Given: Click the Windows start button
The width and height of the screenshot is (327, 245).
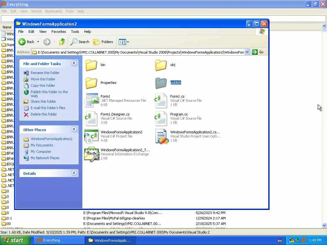Looking at the screenshot, I should click(15, 241).
